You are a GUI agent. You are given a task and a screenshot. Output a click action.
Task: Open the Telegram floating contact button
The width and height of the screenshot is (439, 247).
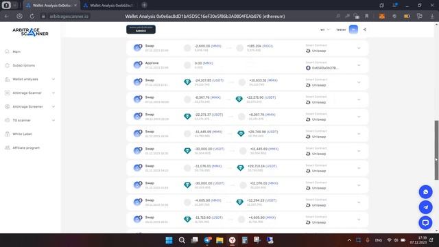pyautogui.click(x=425, y=207)
